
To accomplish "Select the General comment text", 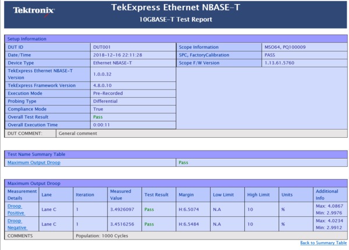I will [x=78, y=133].
